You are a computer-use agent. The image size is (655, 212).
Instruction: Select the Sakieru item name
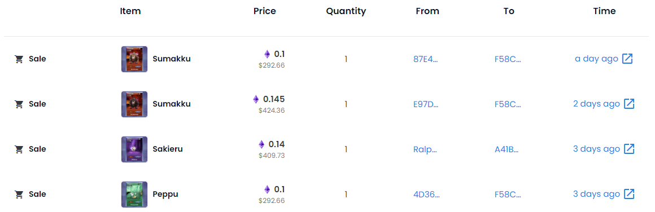pos(168,149)
